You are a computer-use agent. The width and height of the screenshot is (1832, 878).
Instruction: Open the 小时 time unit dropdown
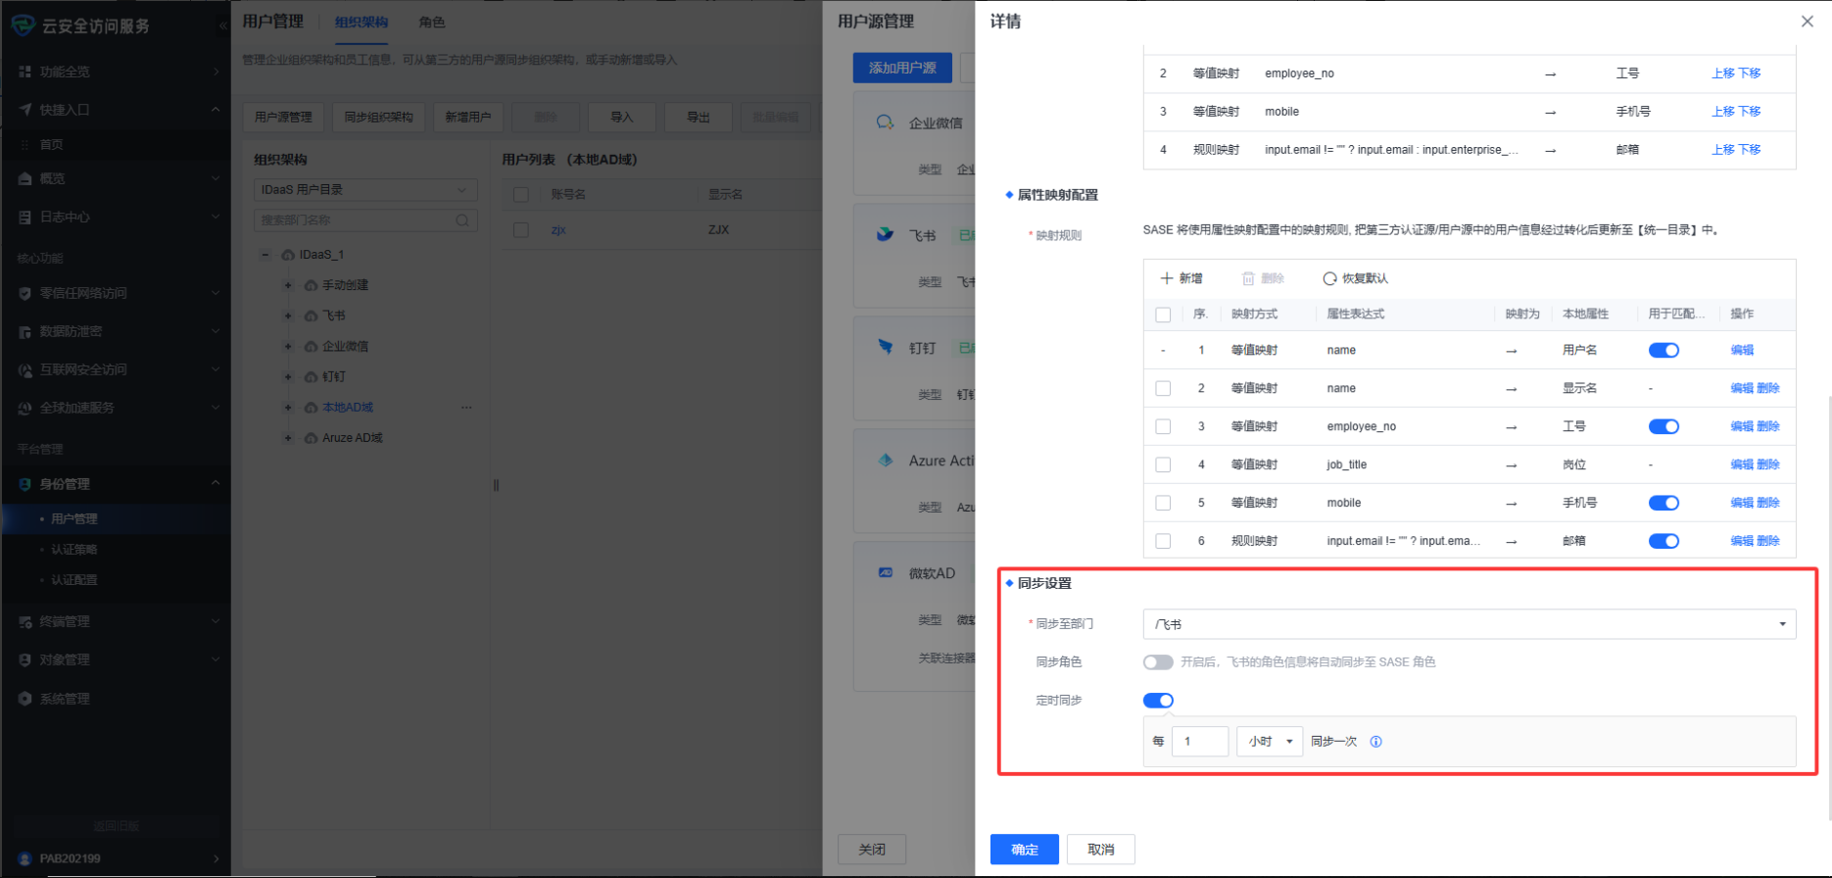(x=1270, y=742)
